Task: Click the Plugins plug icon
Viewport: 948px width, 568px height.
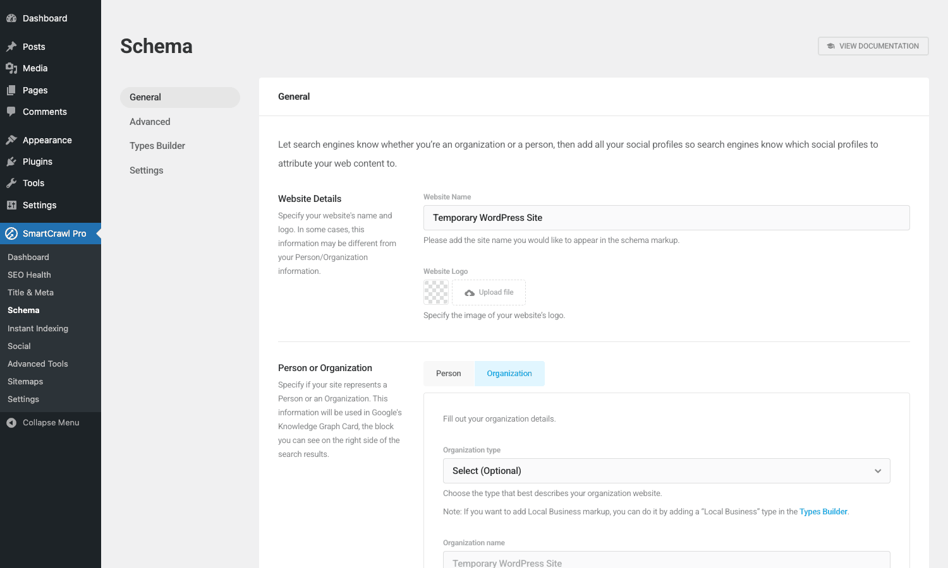Action: click(x=11, y=162)
